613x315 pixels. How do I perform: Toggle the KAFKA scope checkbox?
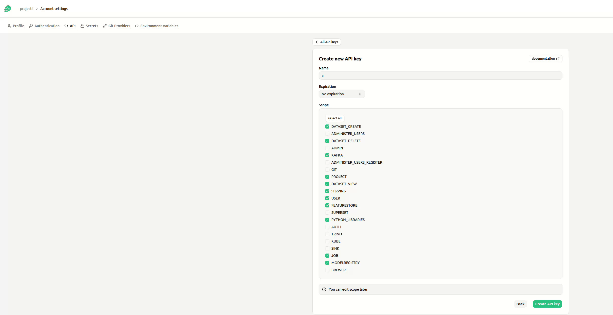(327, 155)
